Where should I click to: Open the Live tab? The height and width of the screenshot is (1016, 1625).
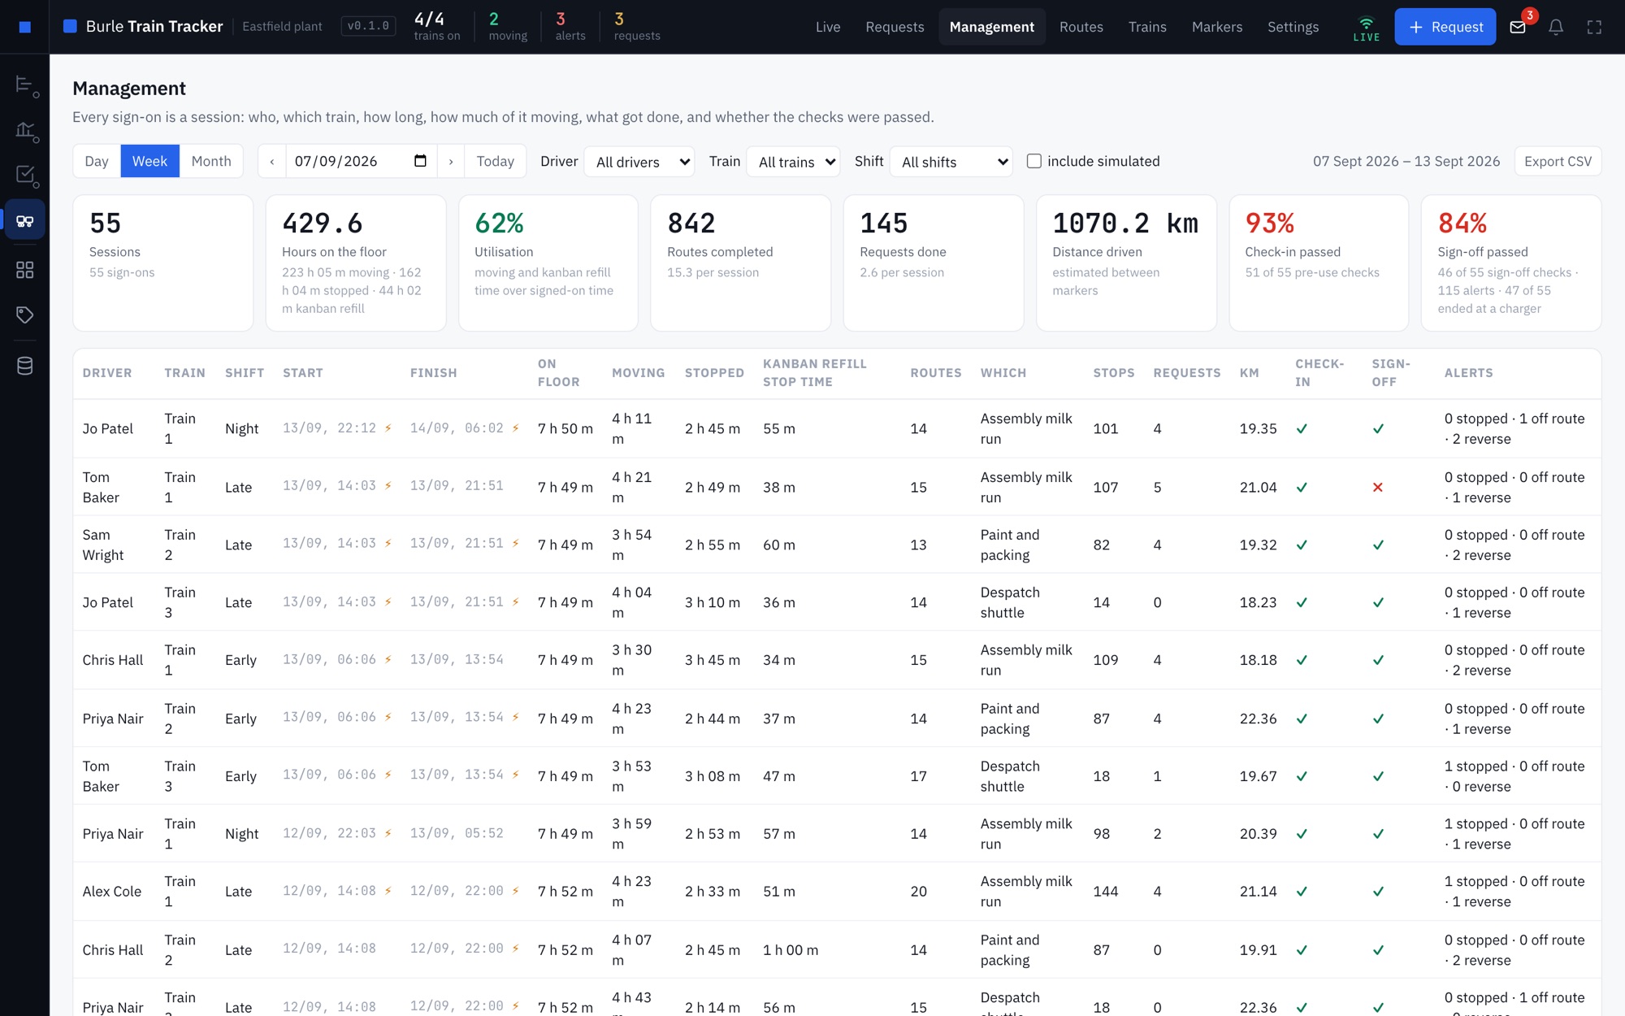click(828, 27)
